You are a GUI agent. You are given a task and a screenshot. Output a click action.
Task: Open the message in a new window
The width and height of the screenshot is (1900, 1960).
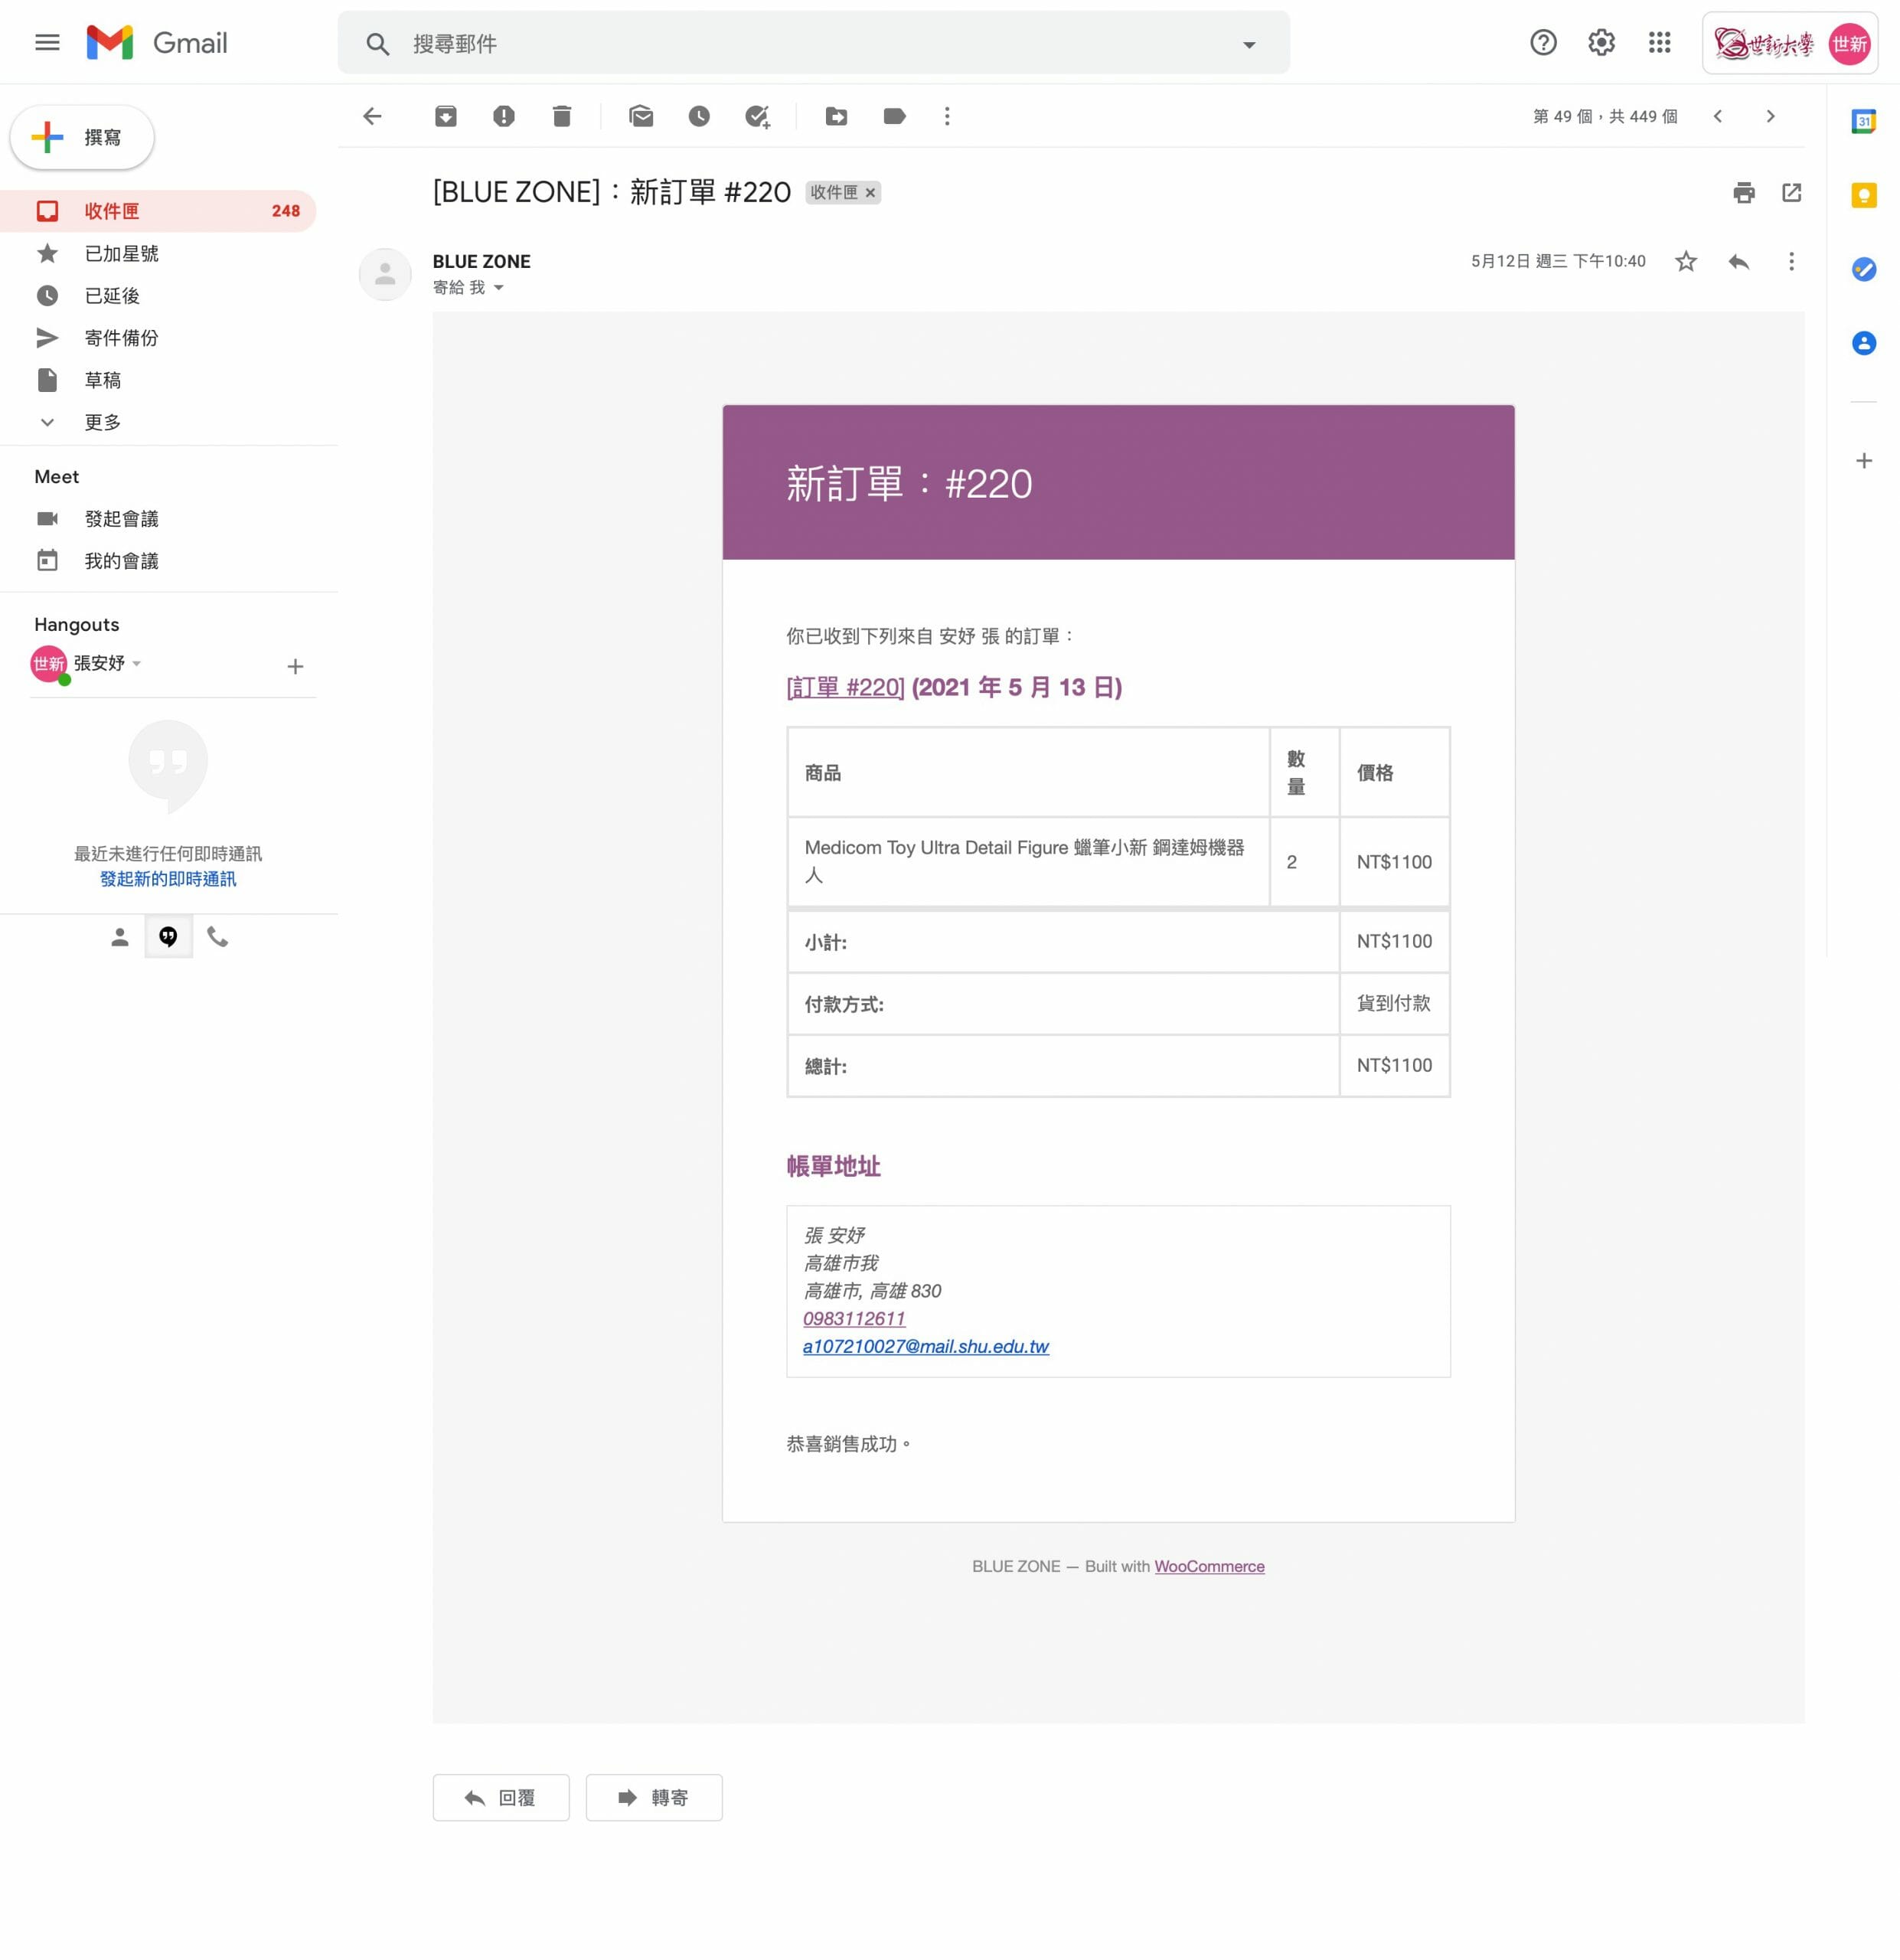point(1791,193)
